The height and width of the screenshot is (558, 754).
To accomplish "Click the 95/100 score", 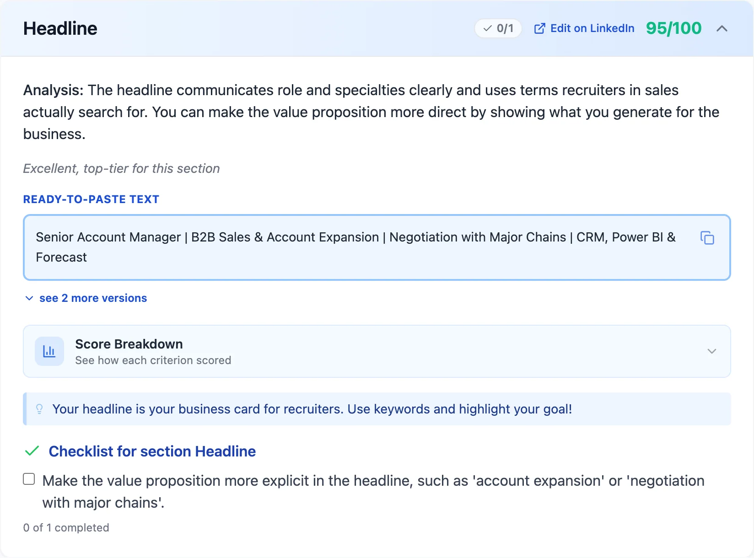I will [673, 28].
